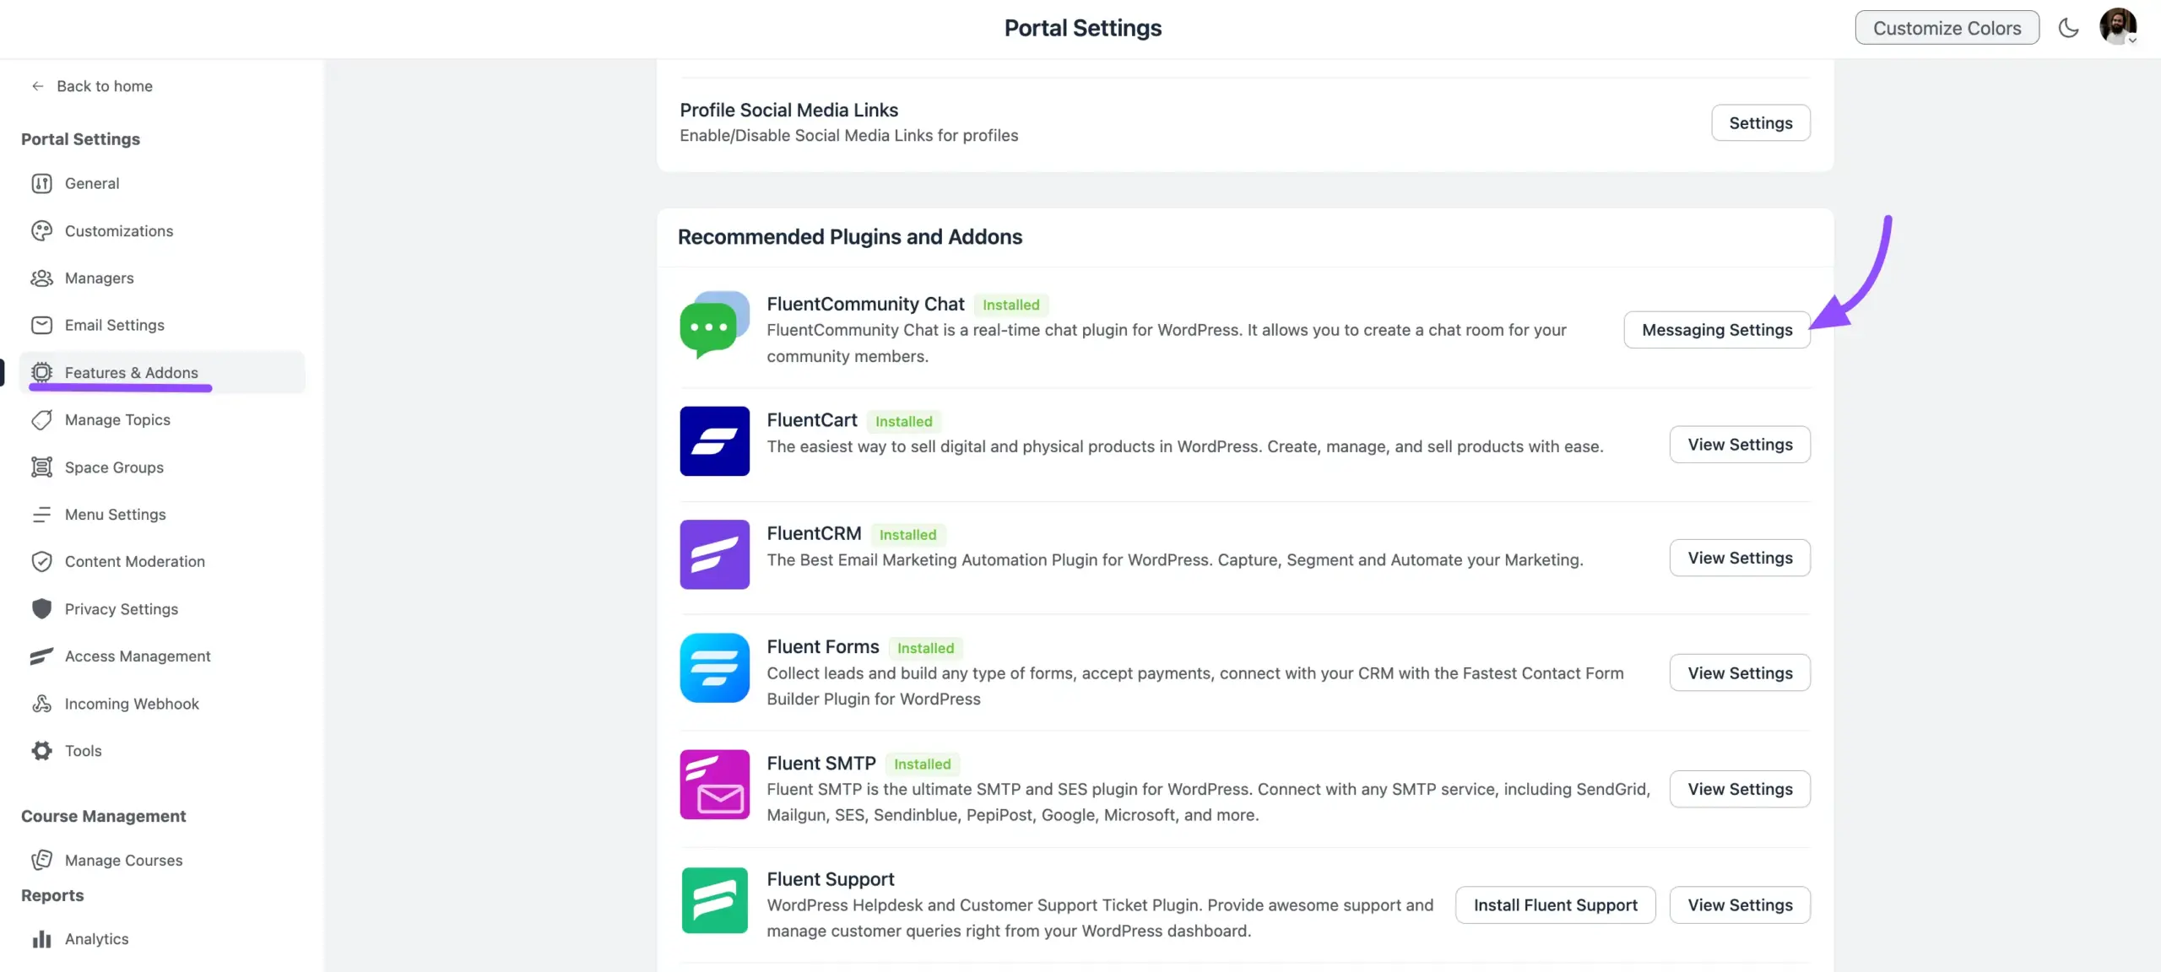Go to Manage Topics in sidebar
The height and width of the screenshot is (972, 2161).
coord(117,420)
